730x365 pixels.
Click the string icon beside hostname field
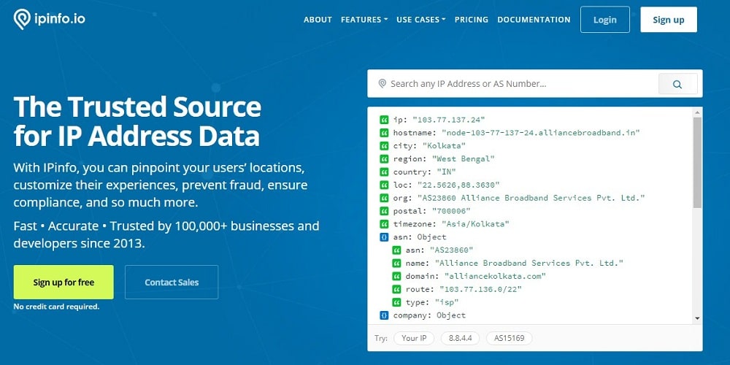(384, 133)
